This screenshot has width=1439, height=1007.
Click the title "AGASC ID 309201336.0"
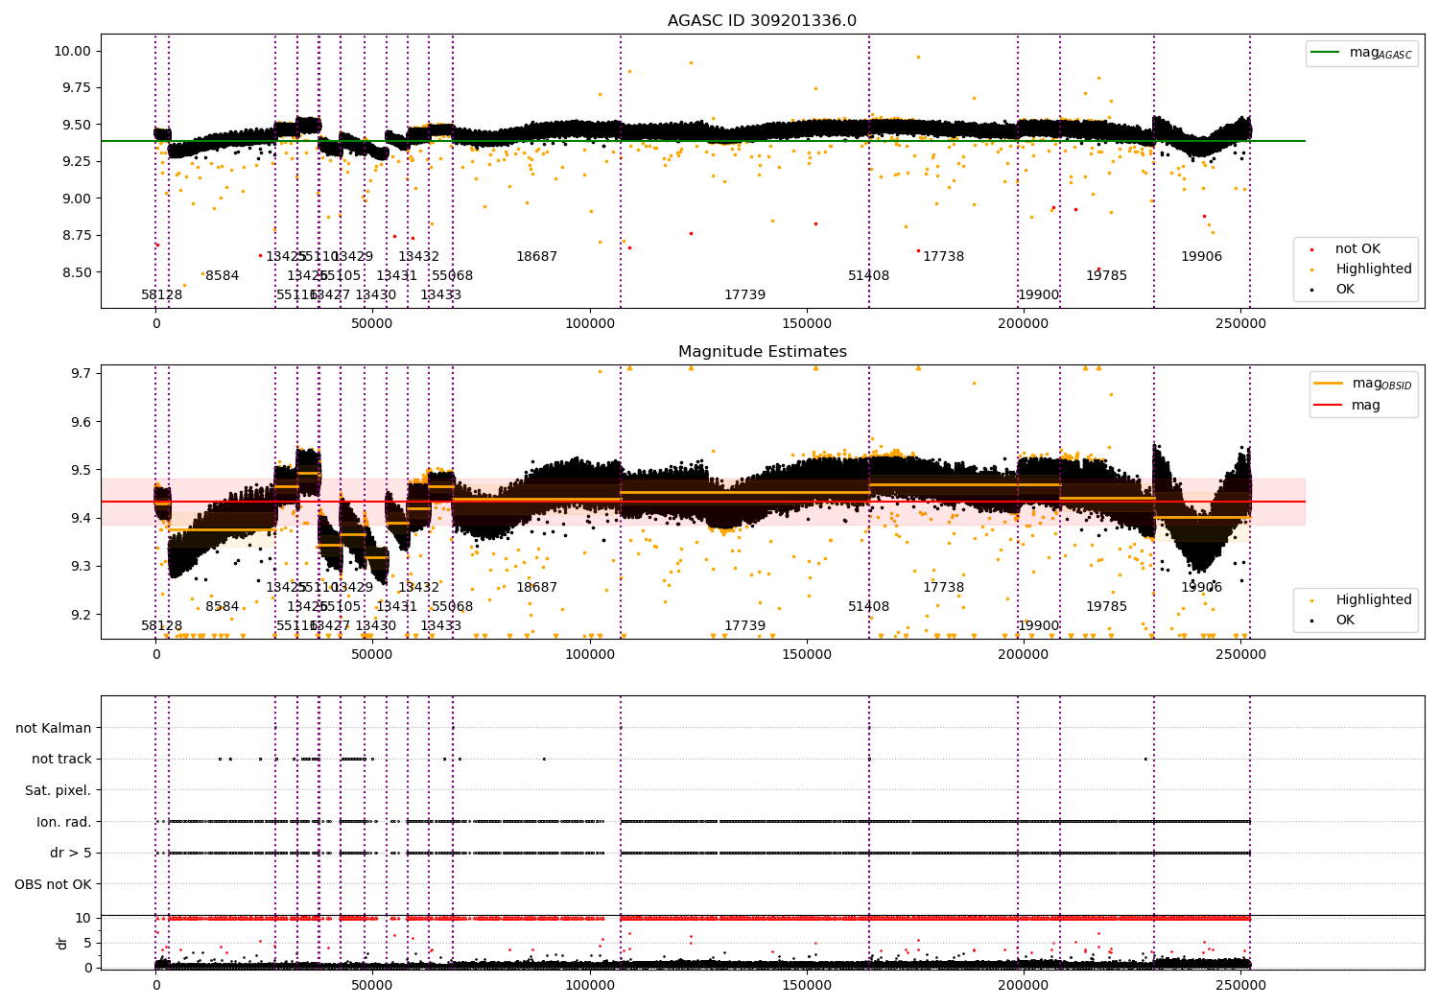point(762,21)
